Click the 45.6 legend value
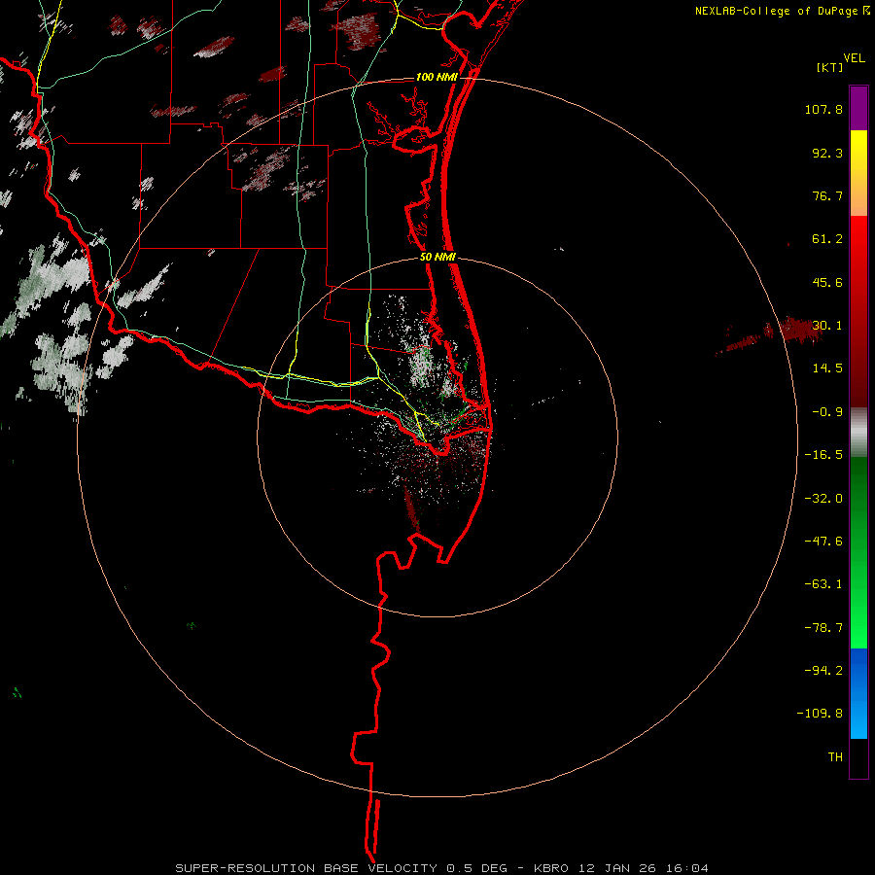This screenshot has height=875, width=875. (x=827, y=282)
